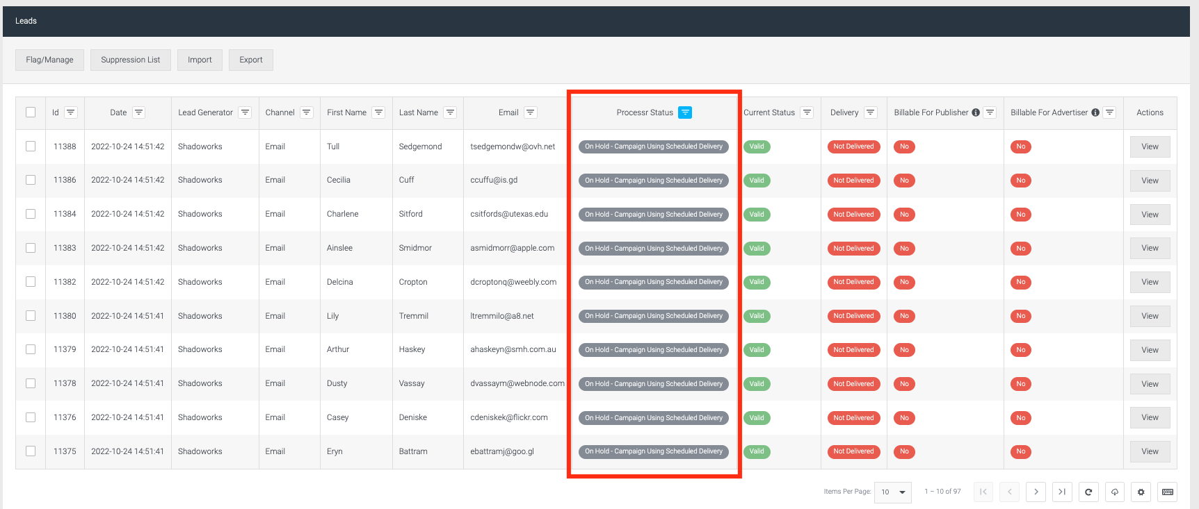Viewport: 1199px width, 509px height.
Task: Open the Email column filter icon
Action: [x=531, y=112]
